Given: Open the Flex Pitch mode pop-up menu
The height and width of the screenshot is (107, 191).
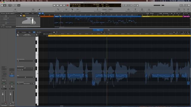Looking at the screenshot, I should click(39, 32).
